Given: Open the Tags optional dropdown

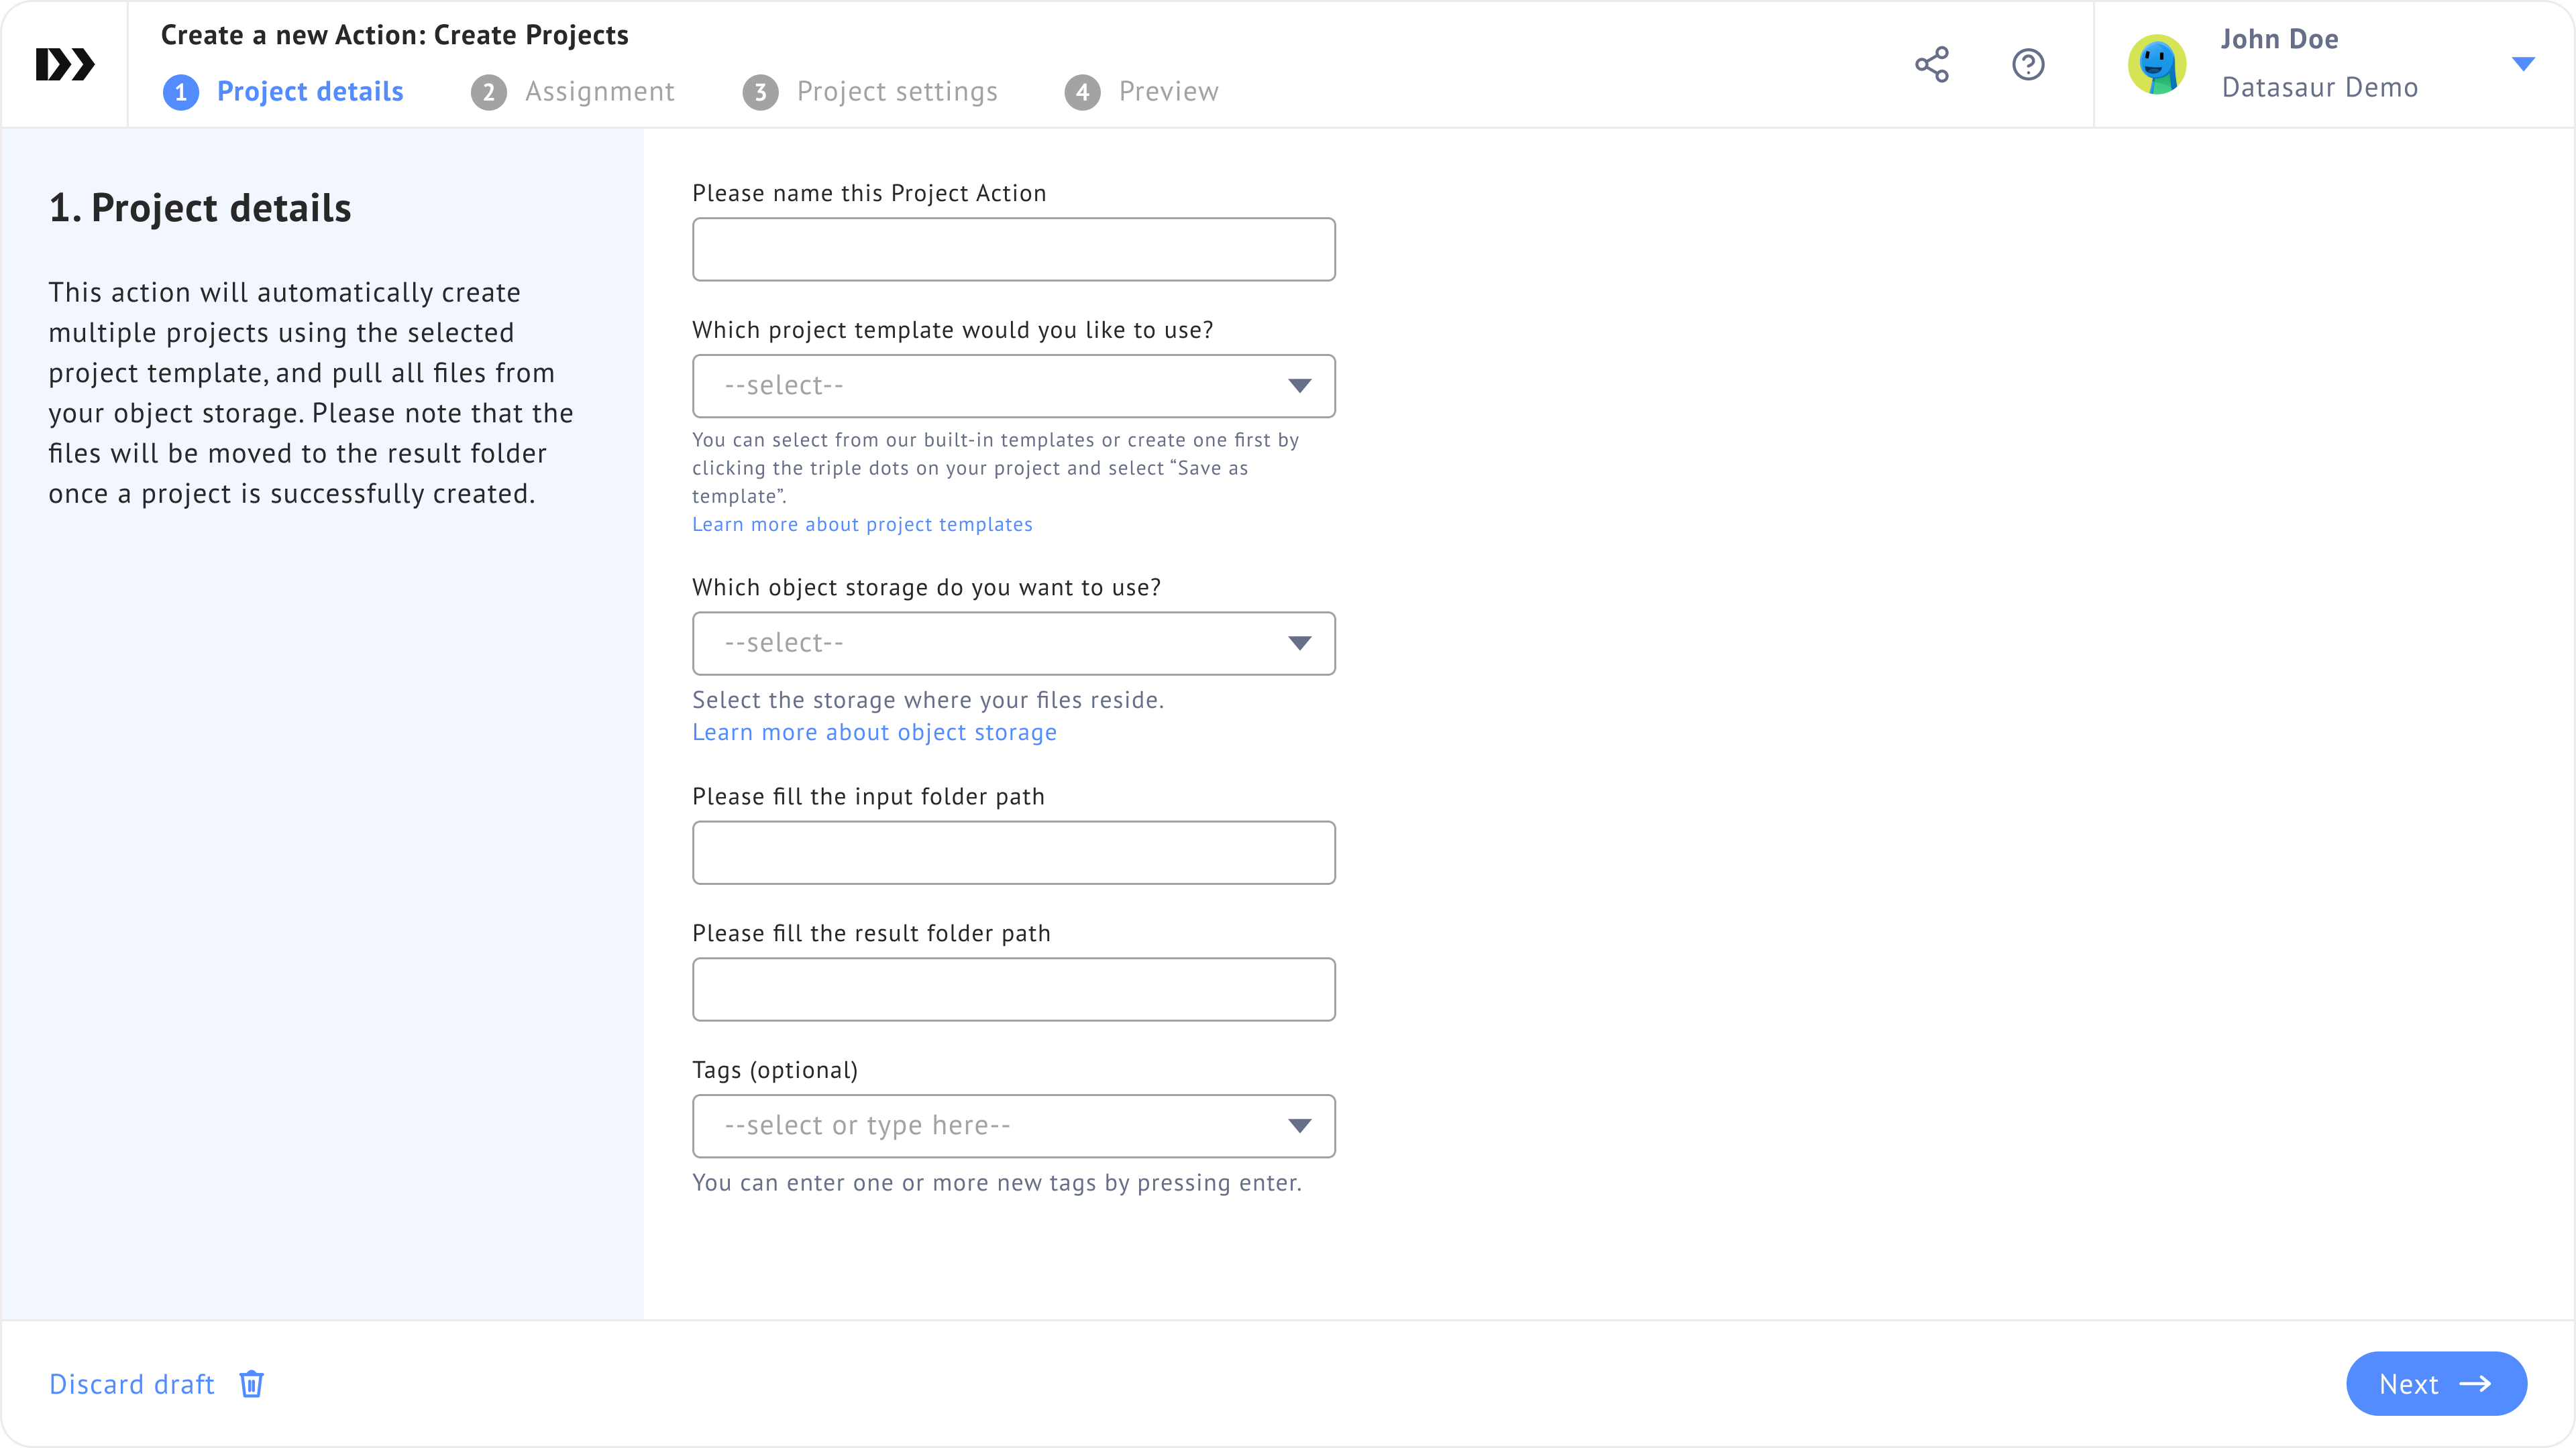Looking at the screenshot, I should point(1013,1126).
